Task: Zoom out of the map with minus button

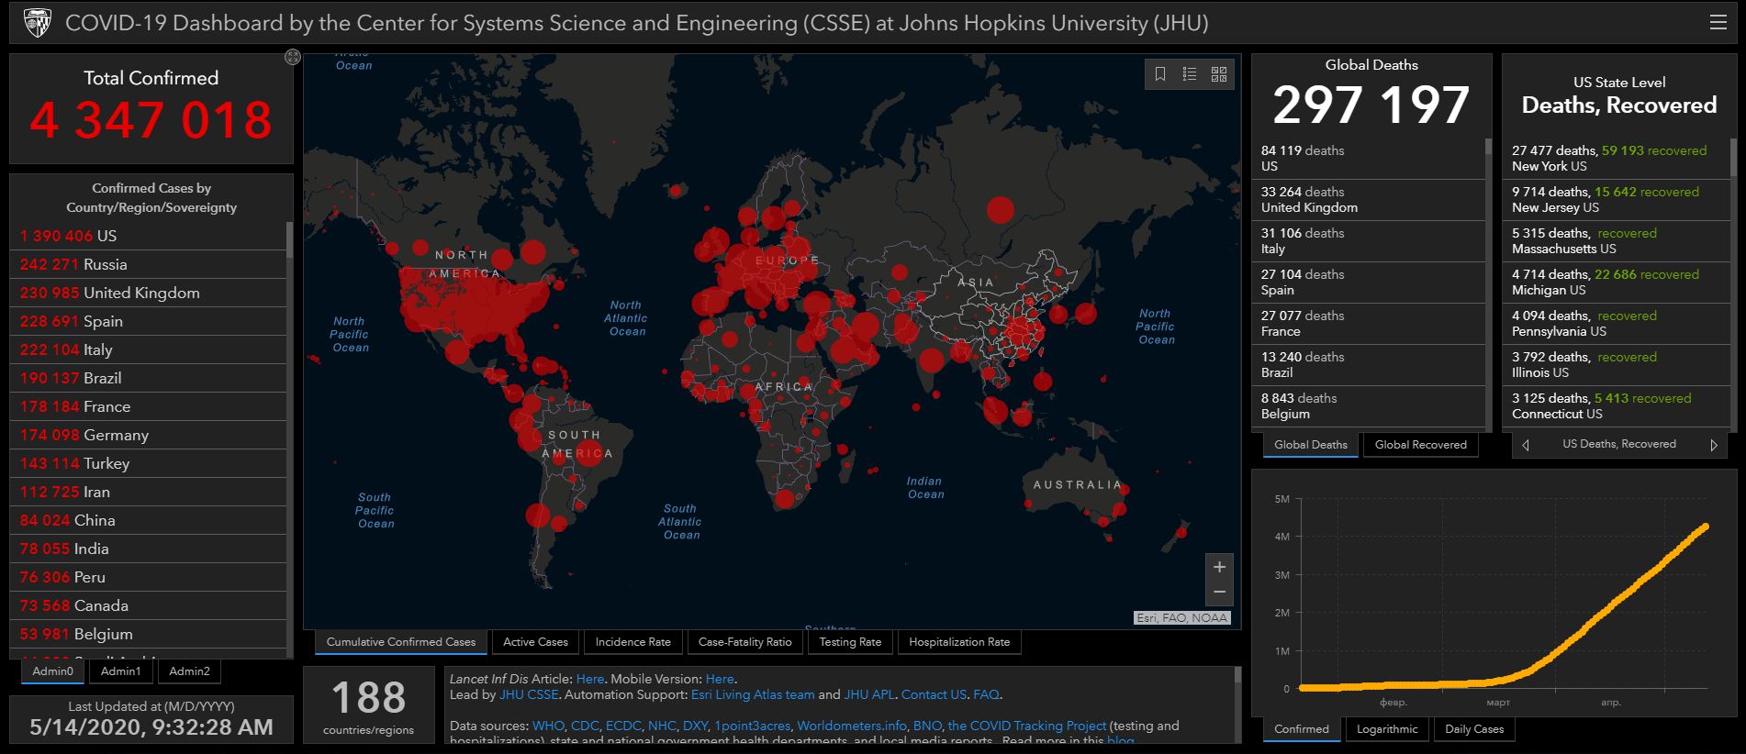Action: pos(1219,593)
